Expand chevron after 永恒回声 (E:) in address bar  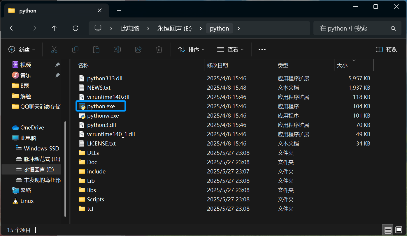click(x=200, y=29)
